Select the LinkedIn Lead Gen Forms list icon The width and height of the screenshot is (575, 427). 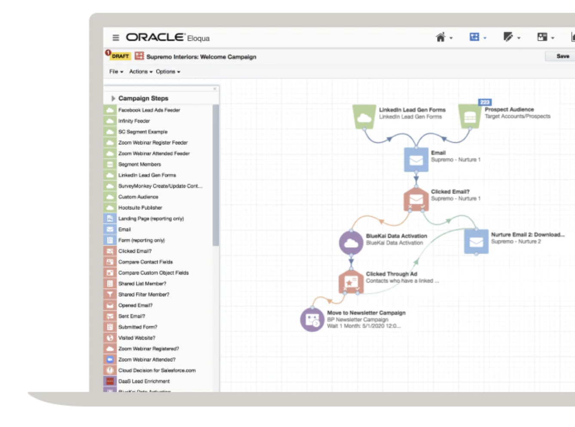click(x=110, y=175)
